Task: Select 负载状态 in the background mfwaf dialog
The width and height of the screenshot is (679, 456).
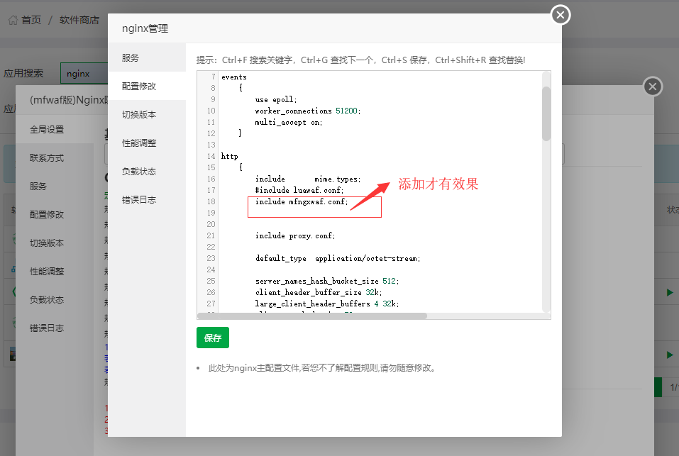Action: coord(55,300)
